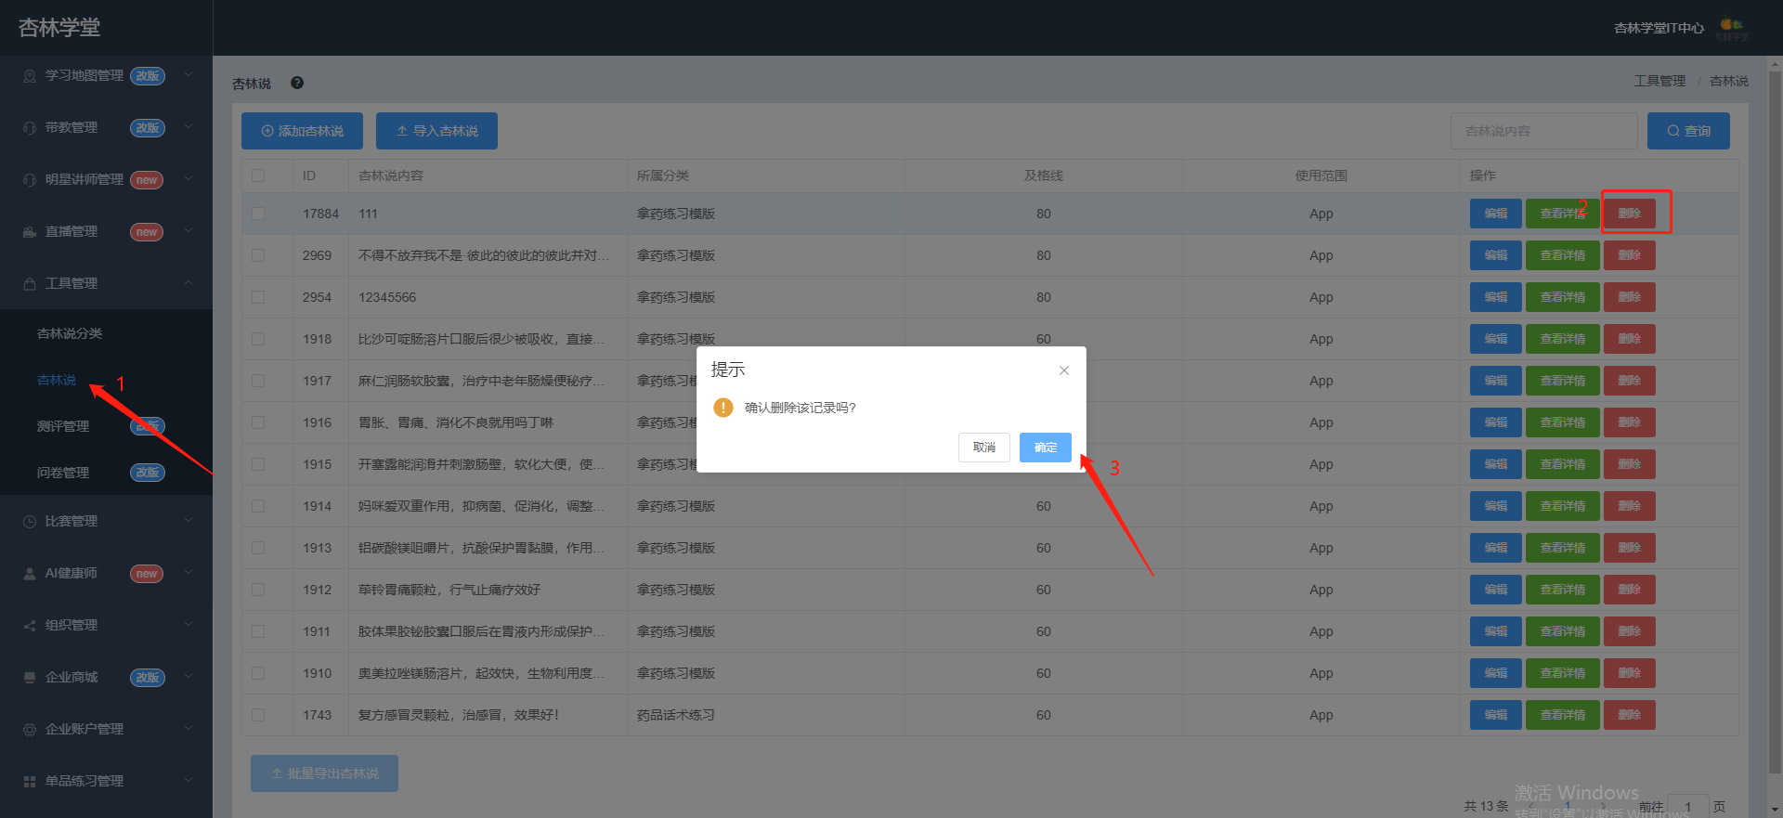This screenshot has width=1783, height=818.
Task: Cancel deletion with the 取消 button
Action: [984, 448]
